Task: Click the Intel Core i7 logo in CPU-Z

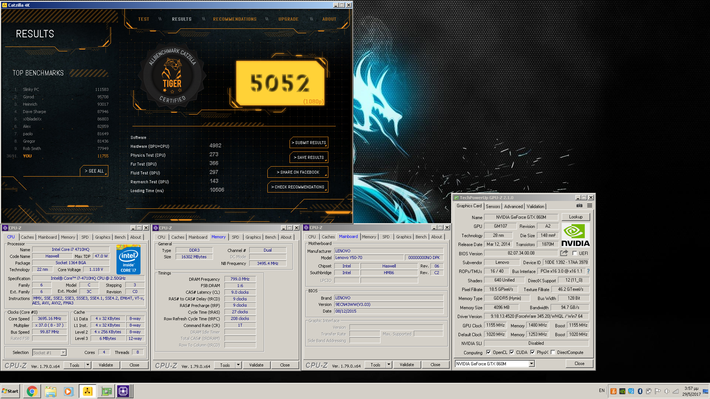Action: pos(128,259)
